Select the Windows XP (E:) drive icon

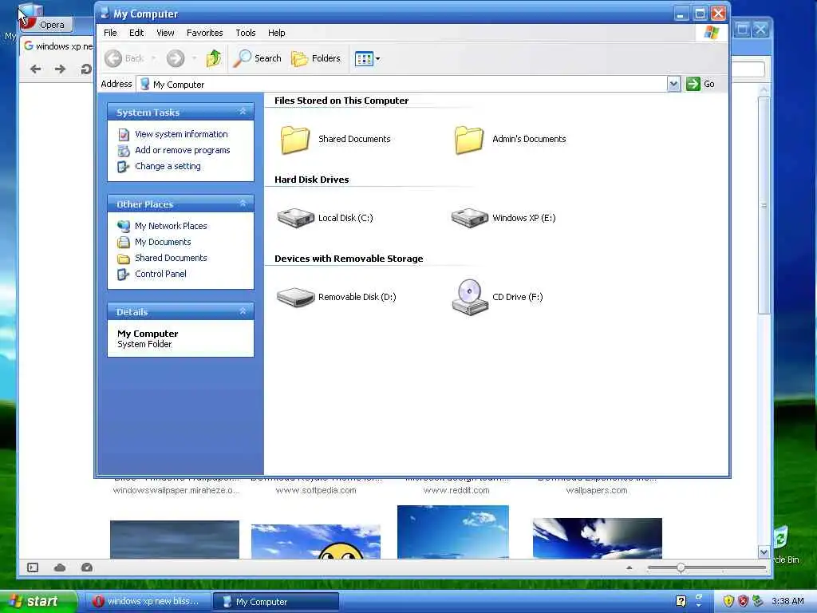469,218
